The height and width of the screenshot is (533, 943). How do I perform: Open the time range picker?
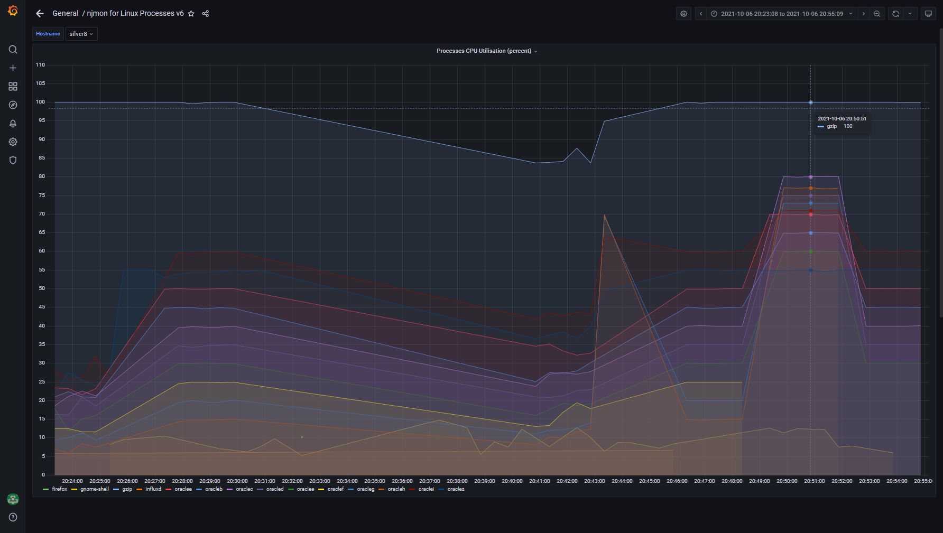[782, 14]
